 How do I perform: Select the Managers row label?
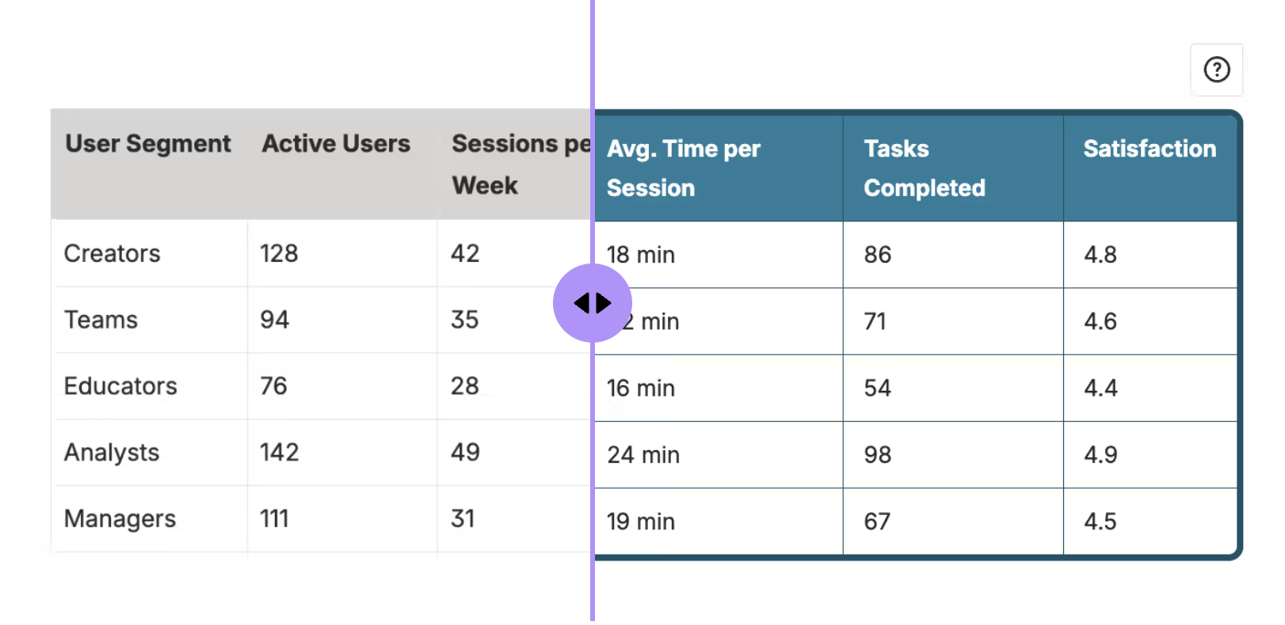coord(120,519)
